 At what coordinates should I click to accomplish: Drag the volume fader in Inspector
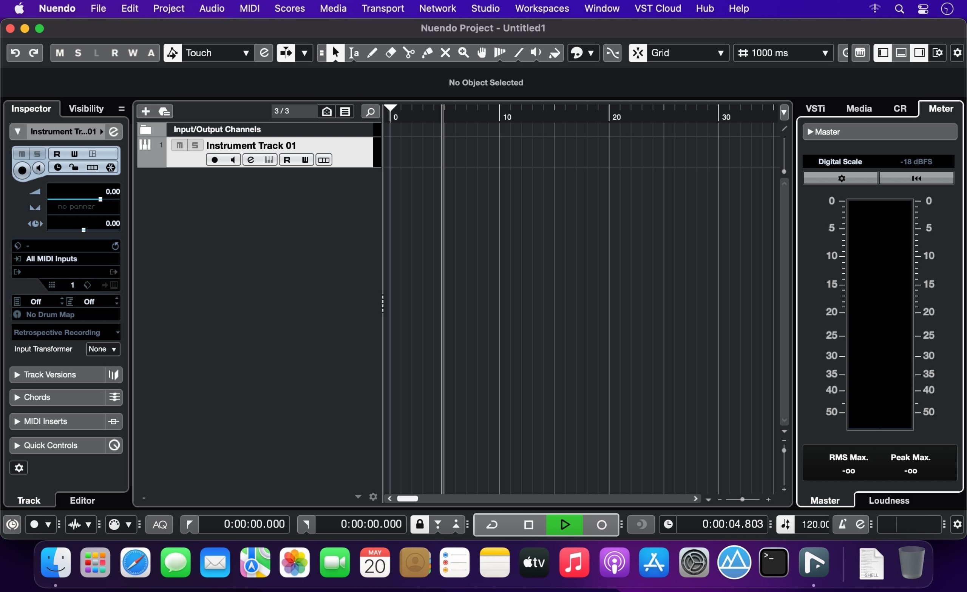pyautogui.click(x=100, y=199)
